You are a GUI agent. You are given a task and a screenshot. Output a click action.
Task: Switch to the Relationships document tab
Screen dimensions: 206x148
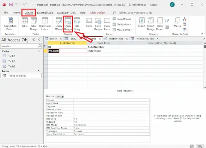coord(116,39)
